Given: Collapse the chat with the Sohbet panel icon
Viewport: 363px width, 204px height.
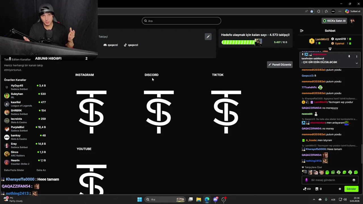Looking at the screenshot, I should click(x=302, y=31).
